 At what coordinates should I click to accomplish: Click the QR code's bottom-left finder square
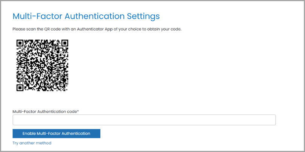[20, 88]
